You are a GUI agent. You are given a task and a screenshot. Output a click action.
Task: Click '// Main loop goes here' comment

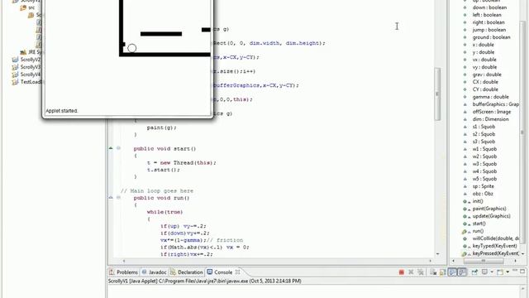tap(157, 191)
